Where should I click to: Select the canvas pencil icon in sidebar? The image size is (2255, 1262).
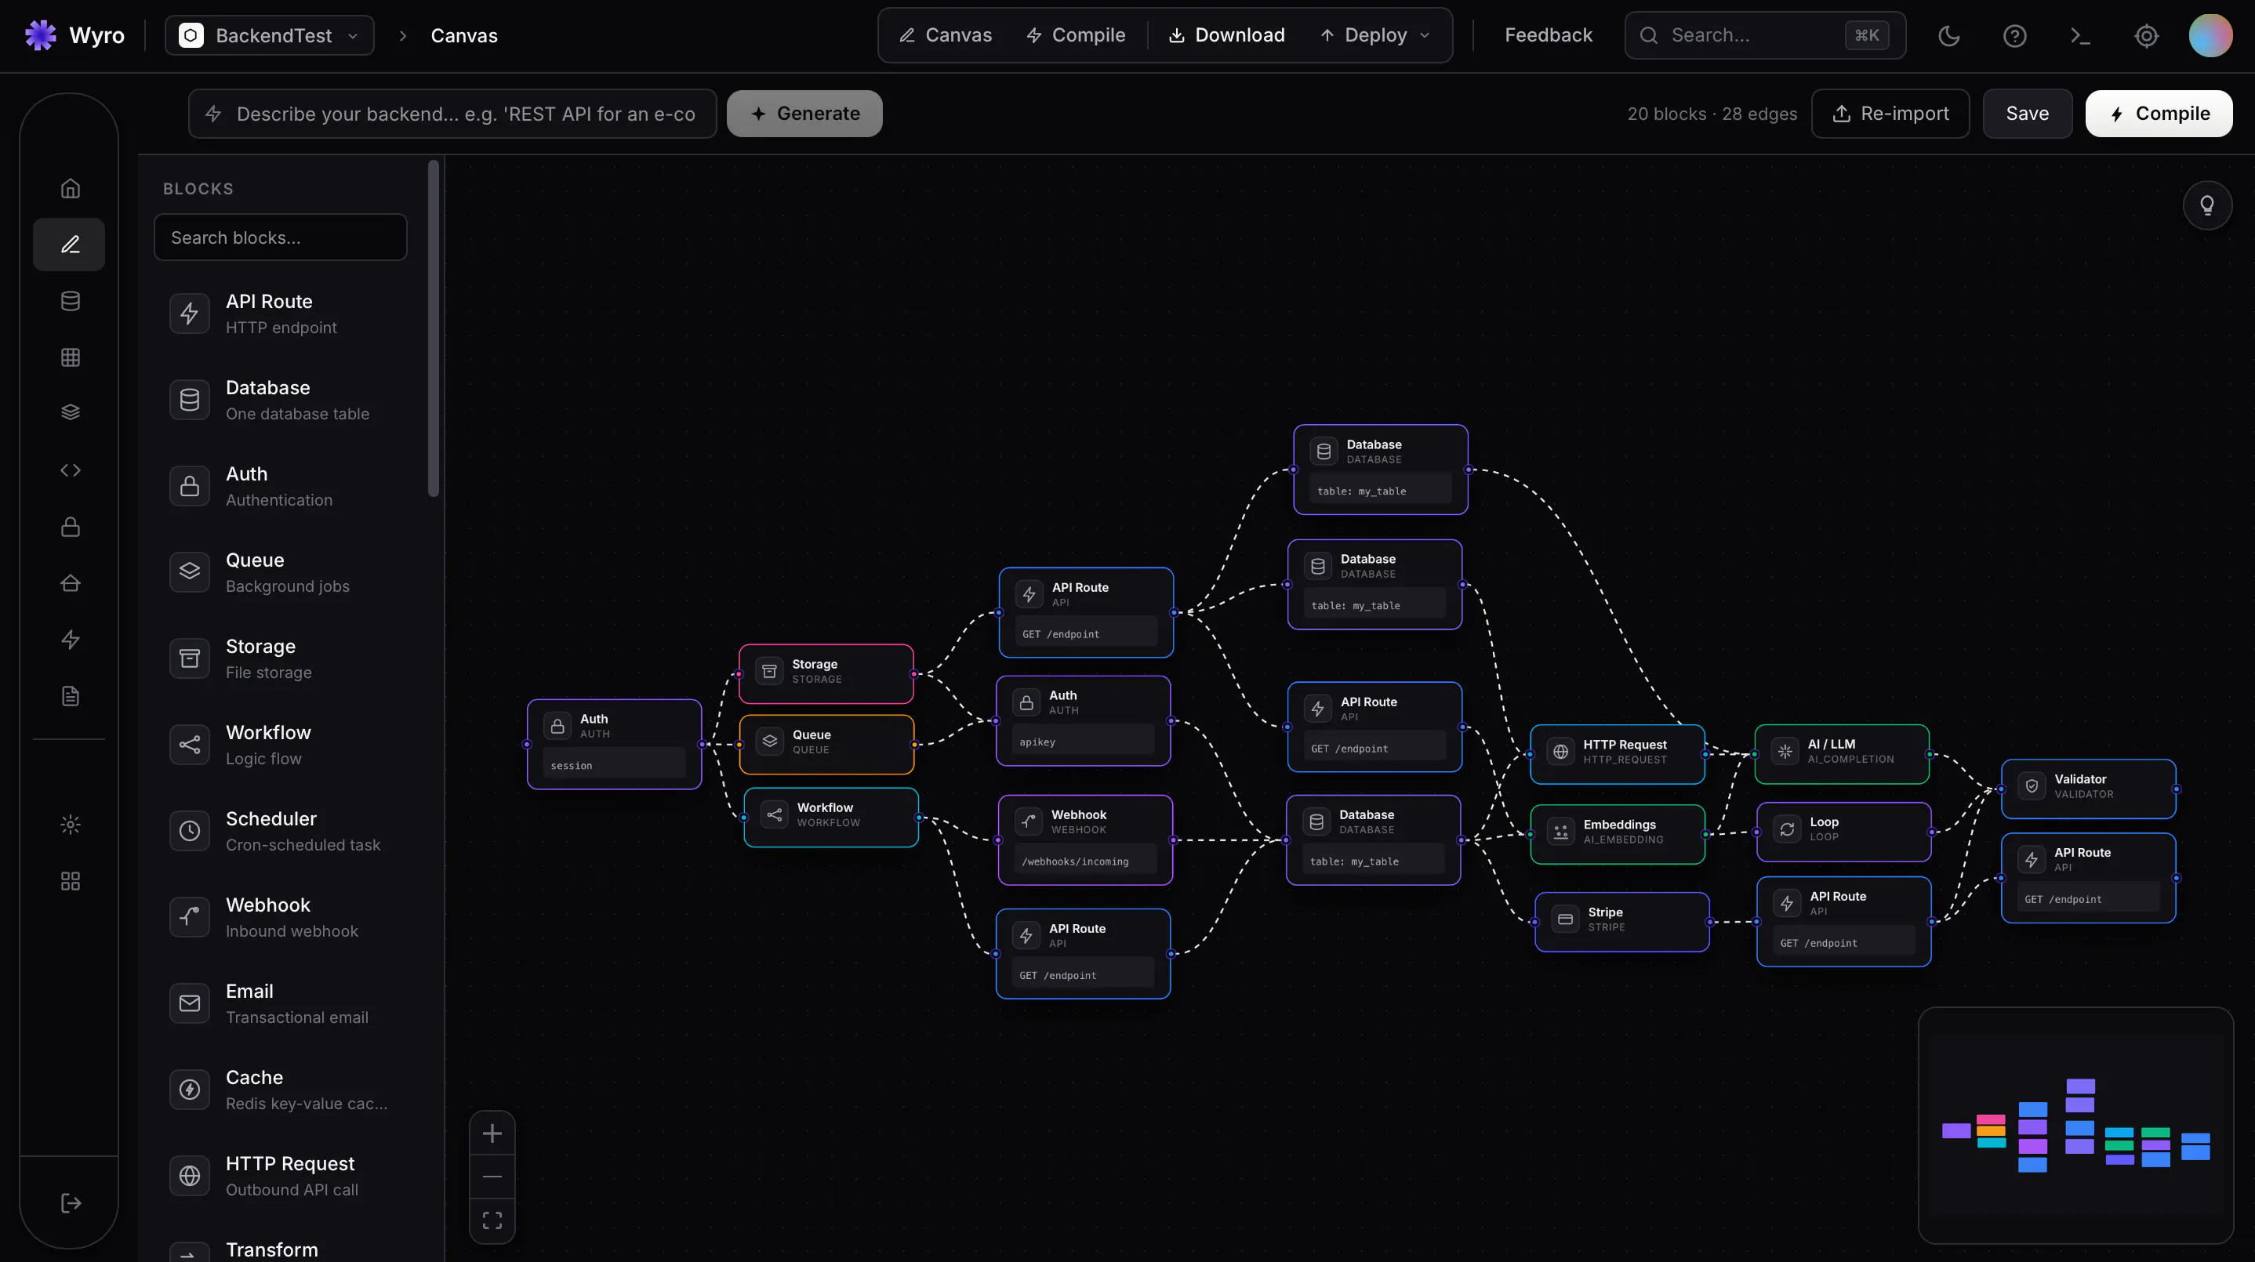click(x=69, y=245)
